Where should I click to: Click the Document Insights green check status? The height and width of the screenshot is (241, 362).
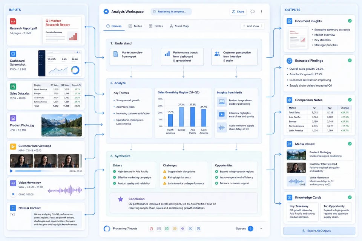pyautogui.click(x=350, y=21)
